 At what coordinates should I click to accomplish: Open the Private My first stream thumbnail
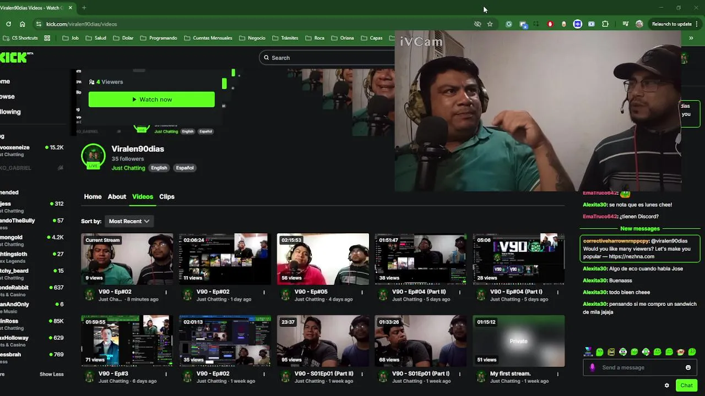coord(519,341)
